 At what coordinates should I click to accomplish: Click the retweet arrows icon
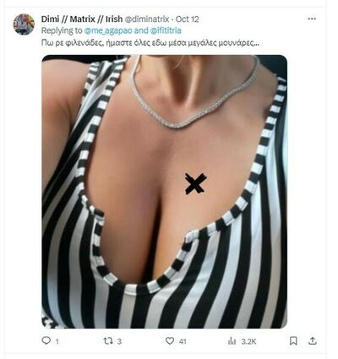pyautogui.click(x=108, y=341)
